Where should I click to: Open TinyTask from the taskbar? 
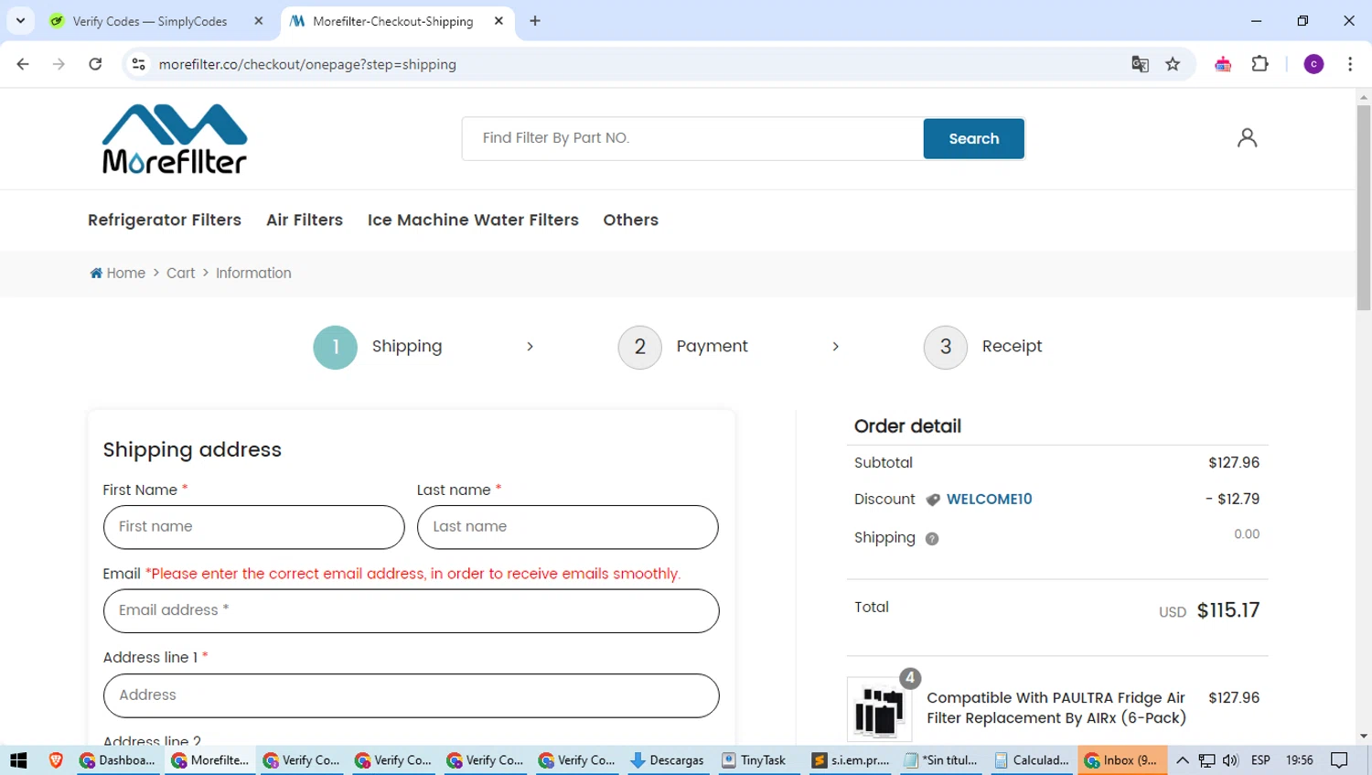(x=756, y=760)
